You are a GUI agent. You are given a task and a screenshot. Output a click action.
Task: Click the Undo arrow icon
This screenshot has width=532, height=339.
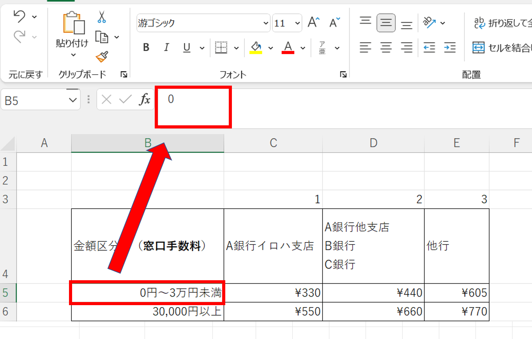pos(19,16)
